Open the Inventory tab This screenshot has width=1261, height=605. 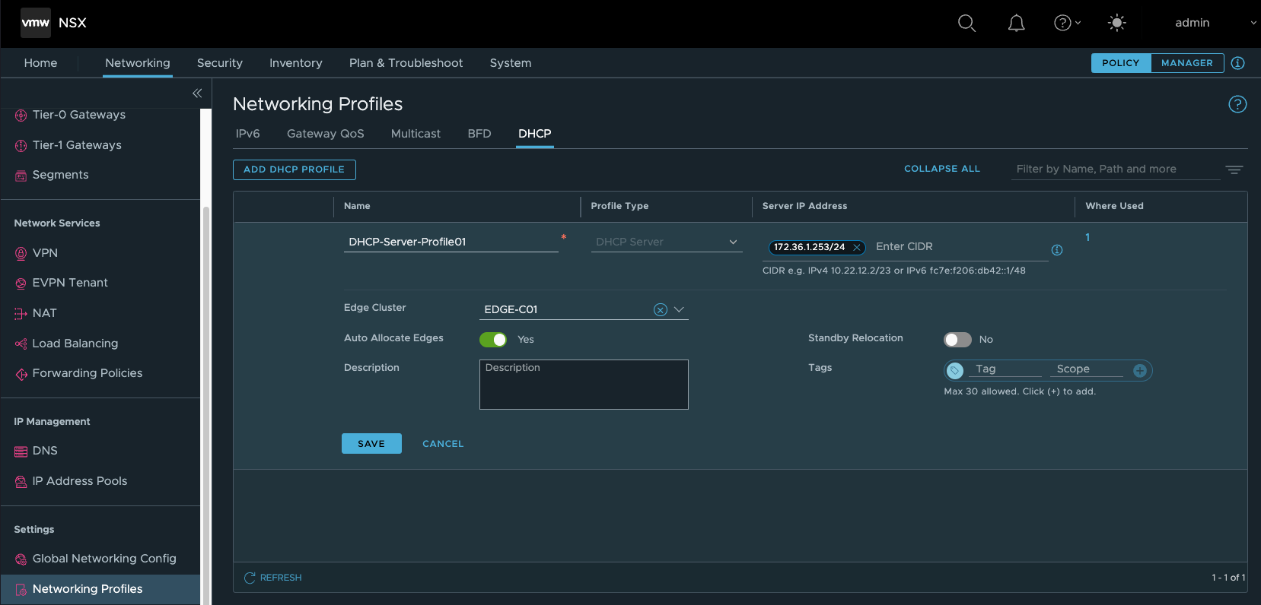click(x=296, y=63)
